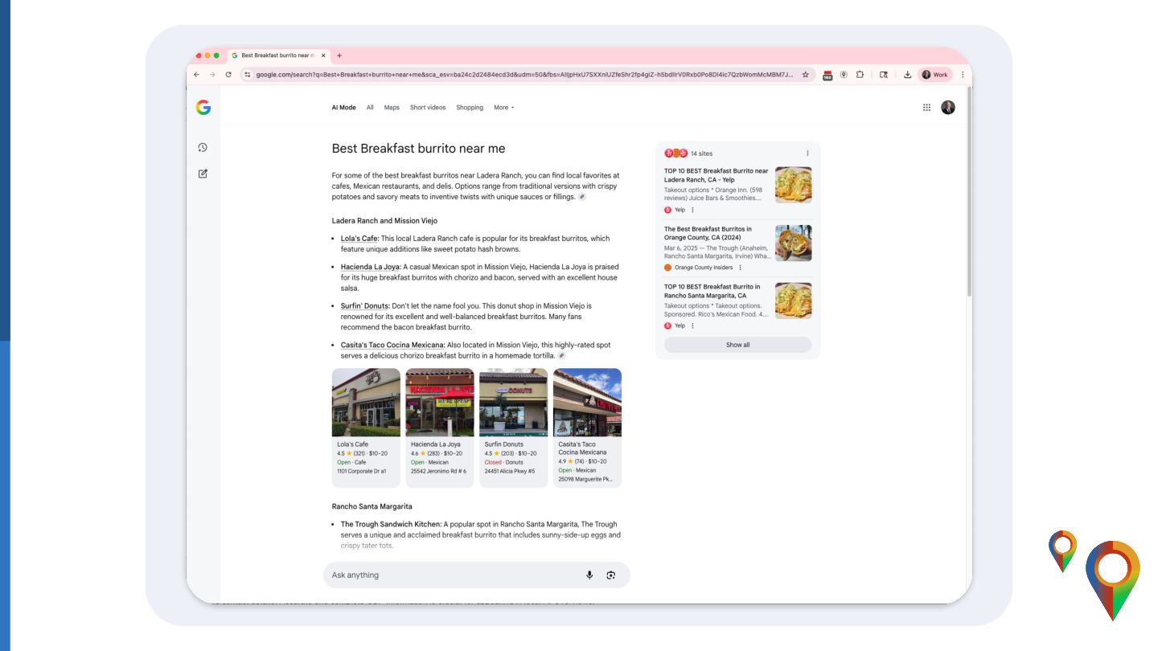
Task: Open thumbnail for Orange County burritos article
Action: point(793,243)
